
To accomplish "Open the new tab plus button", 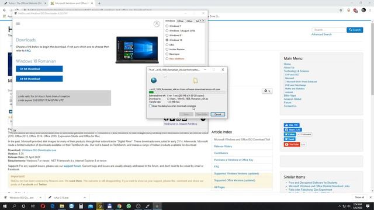I will pyautogui.click(x=99, y=3).
